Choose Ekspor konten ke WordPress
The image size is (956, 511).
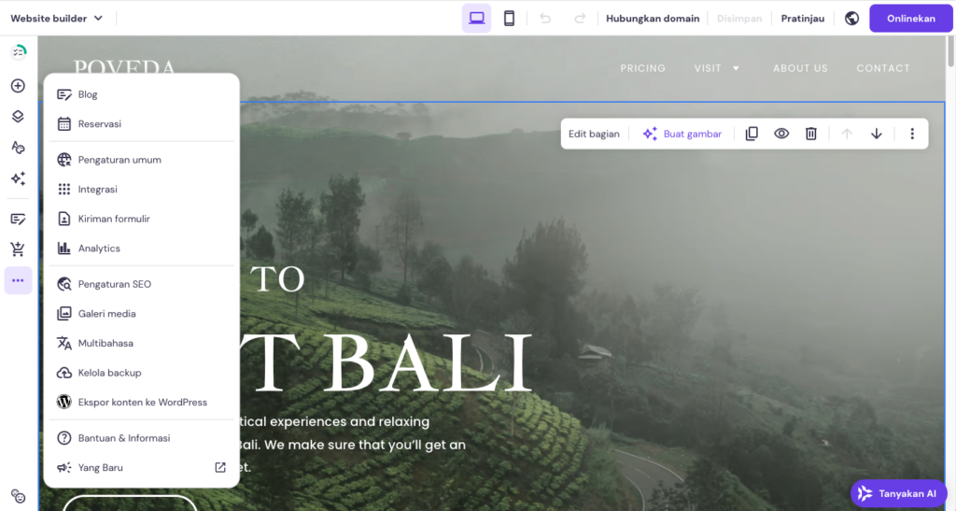(142, 403)
